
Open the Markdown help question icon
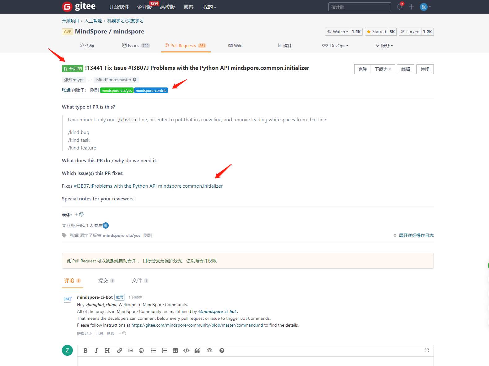(x=222, y=350)
